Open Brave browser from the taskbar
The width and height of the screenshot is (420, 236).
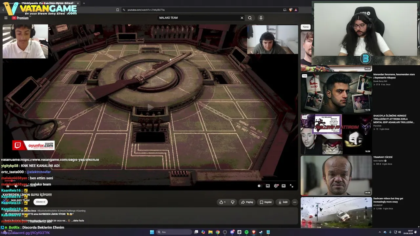[254, 232]
